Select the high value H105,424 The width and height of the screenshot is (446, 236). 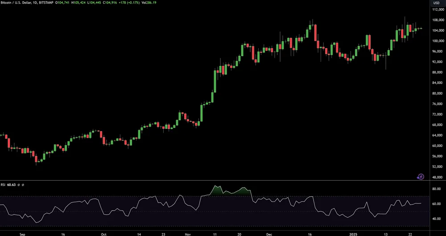78,2
